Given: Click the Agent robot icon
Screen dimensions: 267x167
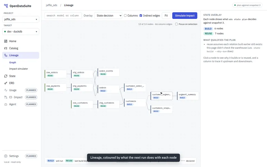Looking at the screenshot, I should coord(6,104).
